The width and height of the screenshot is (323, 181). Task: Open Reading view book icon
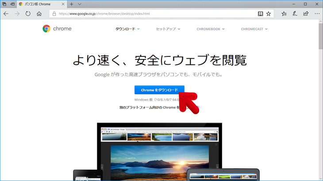point(260,14)
